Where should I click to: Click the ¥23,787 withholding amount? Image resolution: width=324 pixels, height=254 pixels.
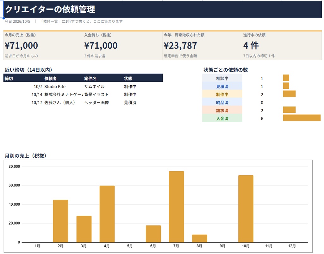180,45
